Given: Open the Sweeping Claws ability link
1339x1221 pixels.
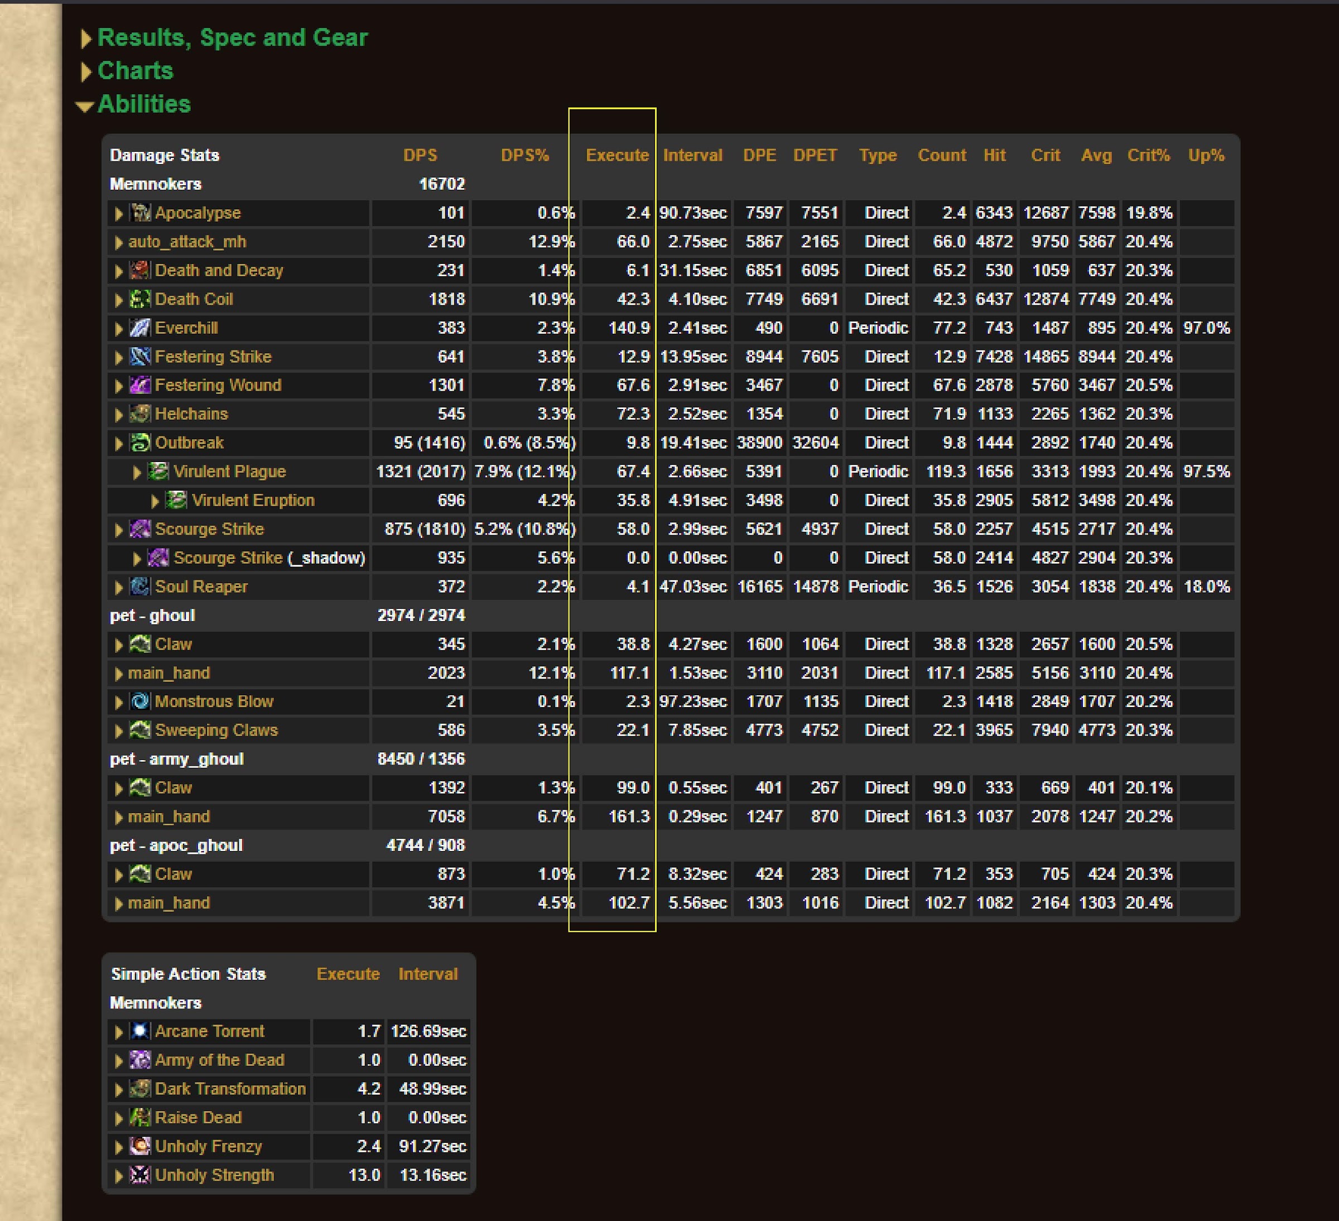Looking at the screenshot, I should [x=216, y=730].
